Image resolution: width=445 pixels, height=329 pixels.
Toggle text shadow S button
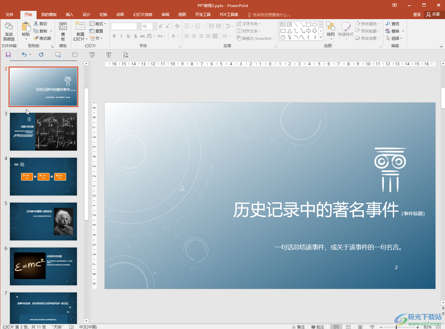136,36
